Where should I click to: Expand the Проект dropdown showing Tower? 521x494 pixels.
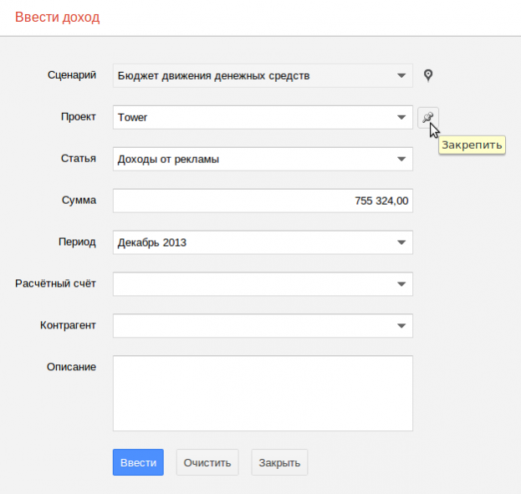401,117
